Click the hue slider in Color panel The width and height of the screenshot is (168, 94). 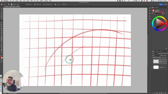point(159,10)
